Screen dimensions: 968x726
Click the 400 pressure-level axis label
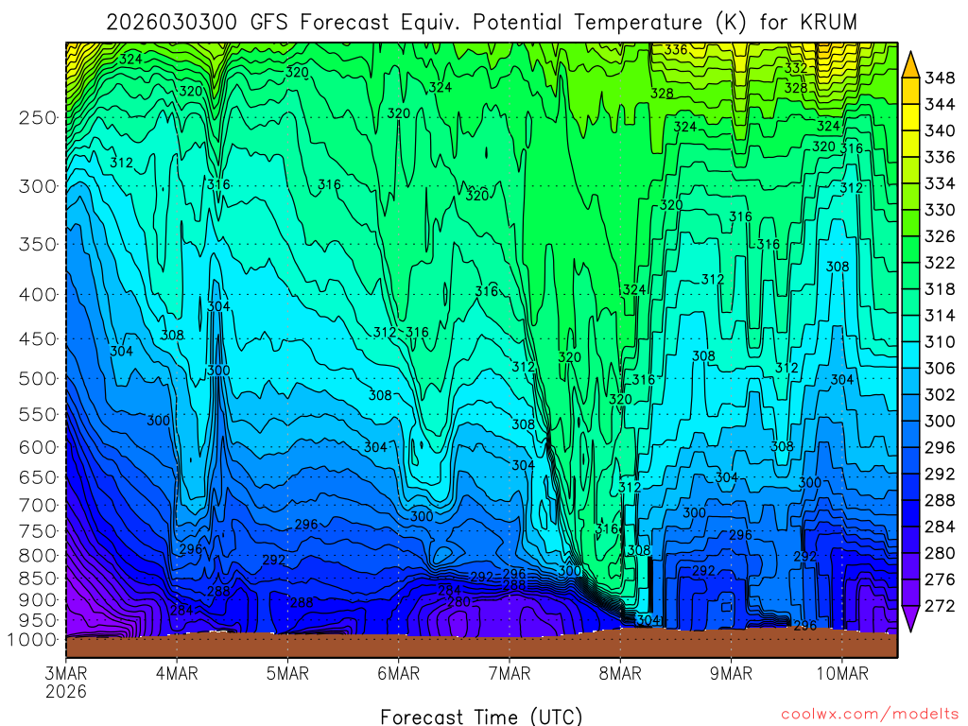[38, 295]
